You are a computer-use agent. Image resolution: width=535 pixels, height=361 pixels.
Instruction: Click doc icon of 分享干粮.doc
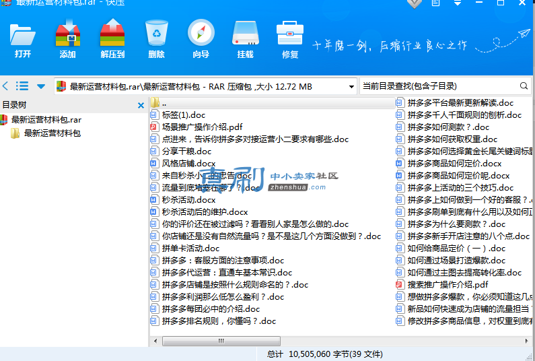(154, 152)
